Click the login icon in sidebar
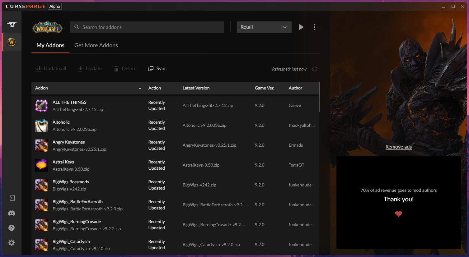 tap(12, 198)
